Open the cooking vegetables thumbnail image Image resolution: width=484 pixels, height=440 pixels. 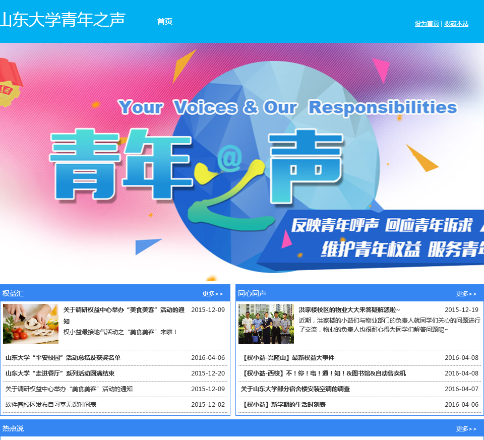pyautogui.click(x=31, y=324)
